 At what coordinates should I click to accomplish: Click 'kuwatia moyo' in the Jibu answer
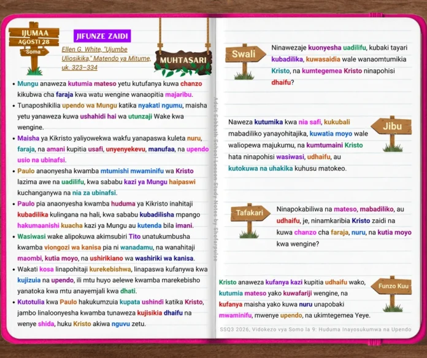point(331,134)
